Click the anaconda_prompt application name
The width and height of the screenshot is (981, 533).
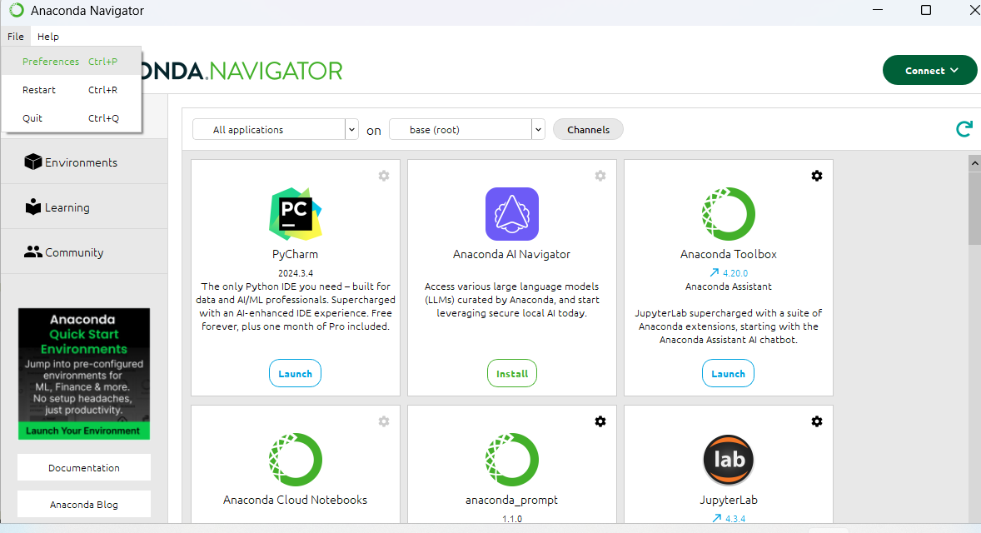512,500
